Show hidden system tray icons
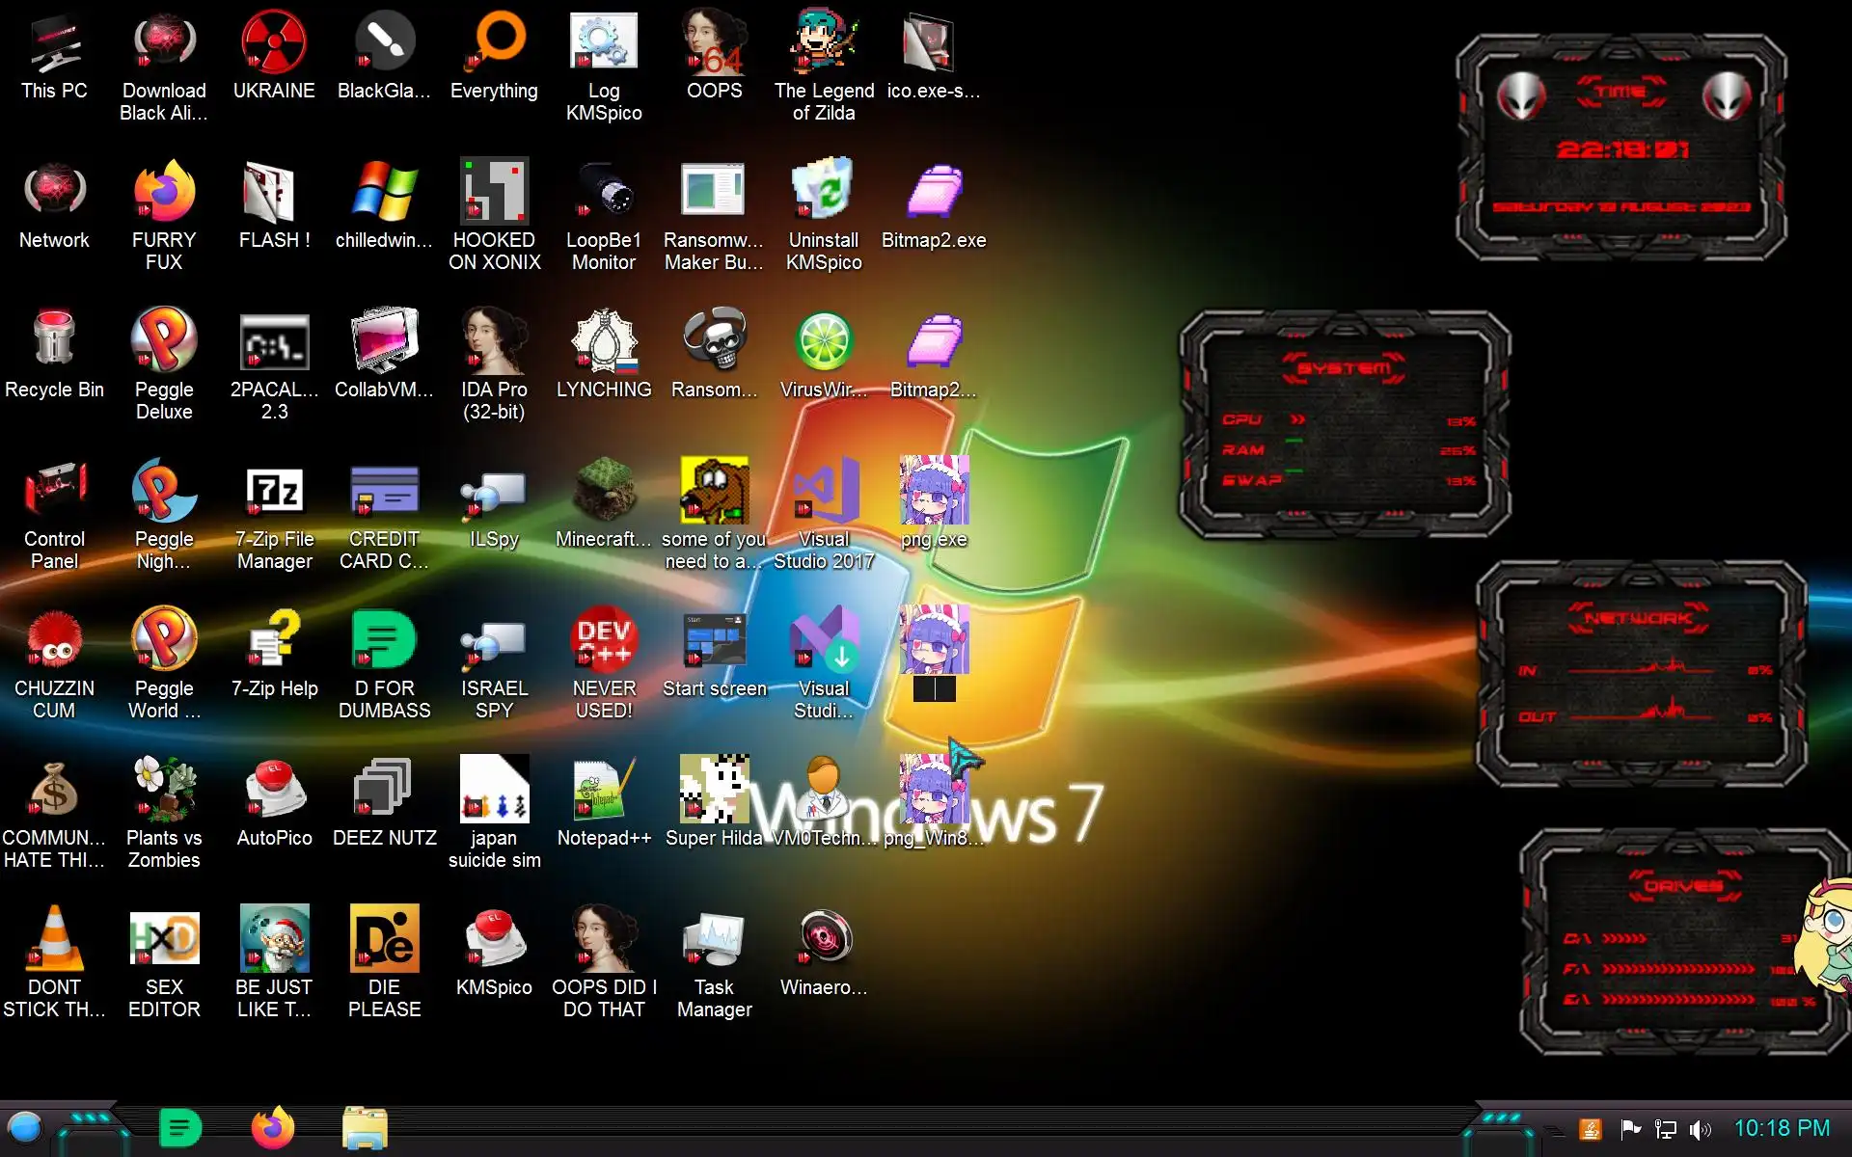Screen dimensions: 1852x1157 (1554, 1130)
